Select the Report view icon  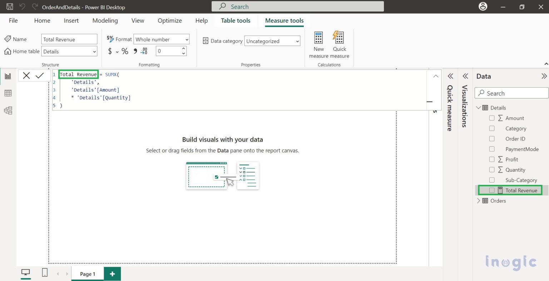pyautogui.click(x=8, y=75)
